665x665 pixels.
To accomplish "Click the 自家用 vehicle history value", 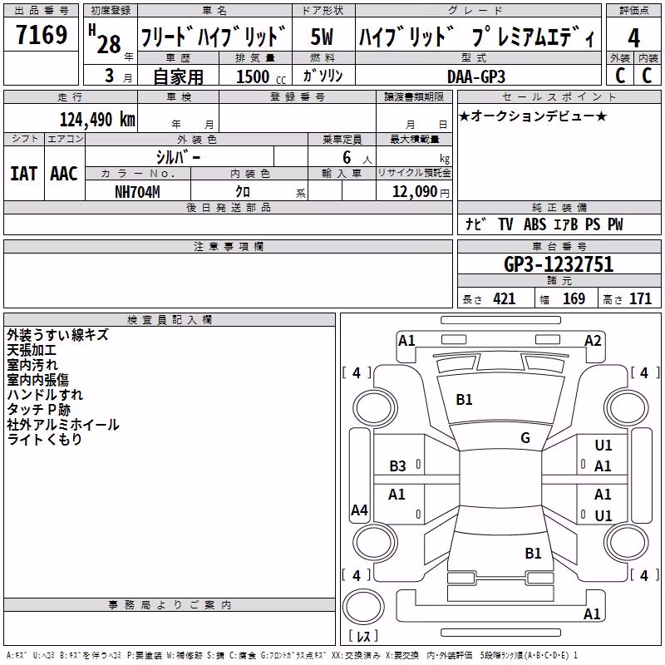I will tap(178, 76).
